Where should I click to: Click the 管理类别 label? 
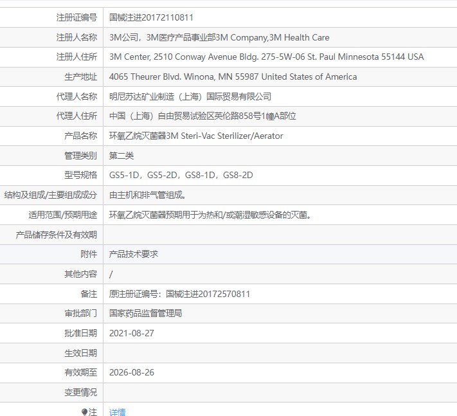pyautogui.click(x=80, y=156)
